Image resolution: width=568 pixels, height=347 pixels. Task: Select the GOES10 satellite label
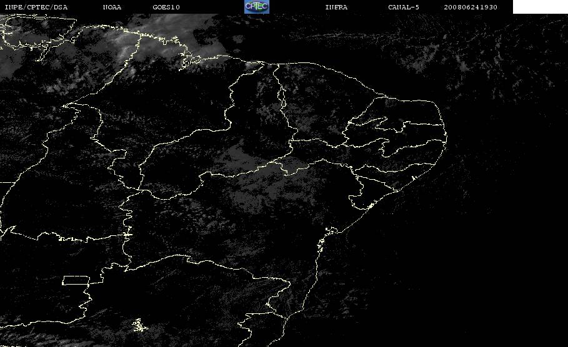(x=166, y=7)
